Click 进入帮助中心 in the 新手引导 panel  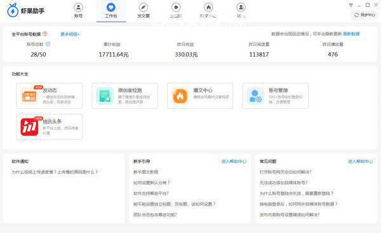234,161
